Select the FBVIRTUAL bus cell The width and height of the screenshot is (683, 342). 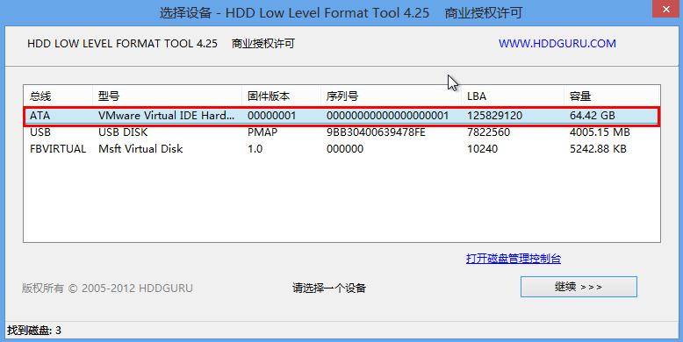(58, 149)
